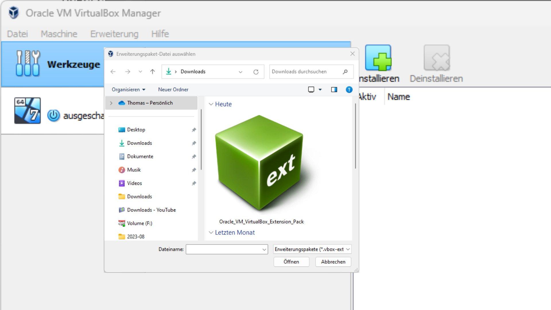This screenshot has height=310, width=551.
Task: Open the Hilfe menu
Action: pyautogui.click(x=160, y=34)
